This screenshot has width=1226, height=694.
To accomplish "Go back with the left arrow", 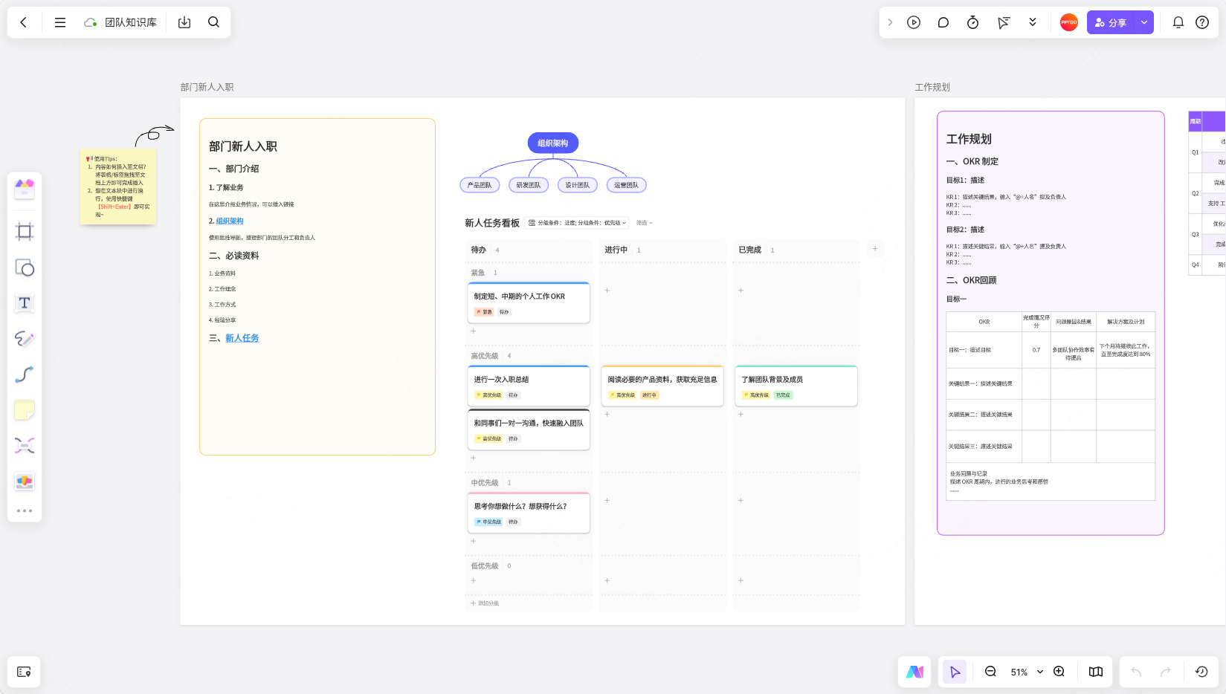I will 24,22.
